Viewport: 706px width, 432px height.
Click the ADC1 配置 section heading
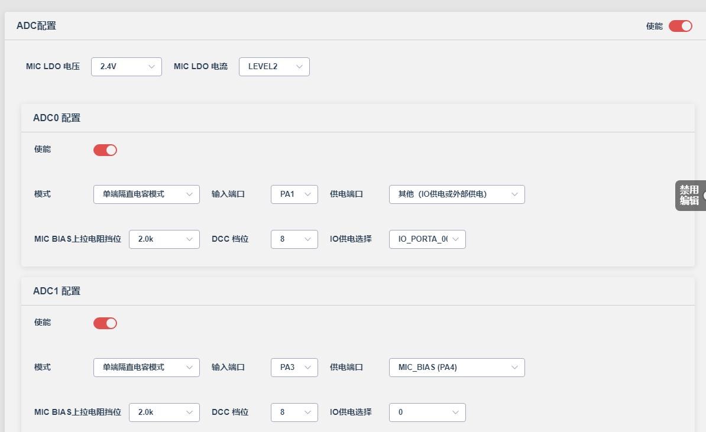point(57,291)
